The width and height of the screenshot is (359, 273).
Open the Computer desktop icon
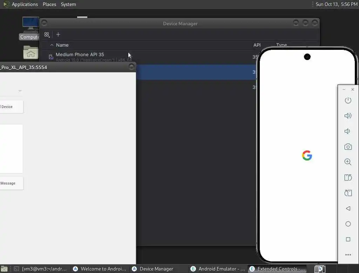[x=31, y=28]
